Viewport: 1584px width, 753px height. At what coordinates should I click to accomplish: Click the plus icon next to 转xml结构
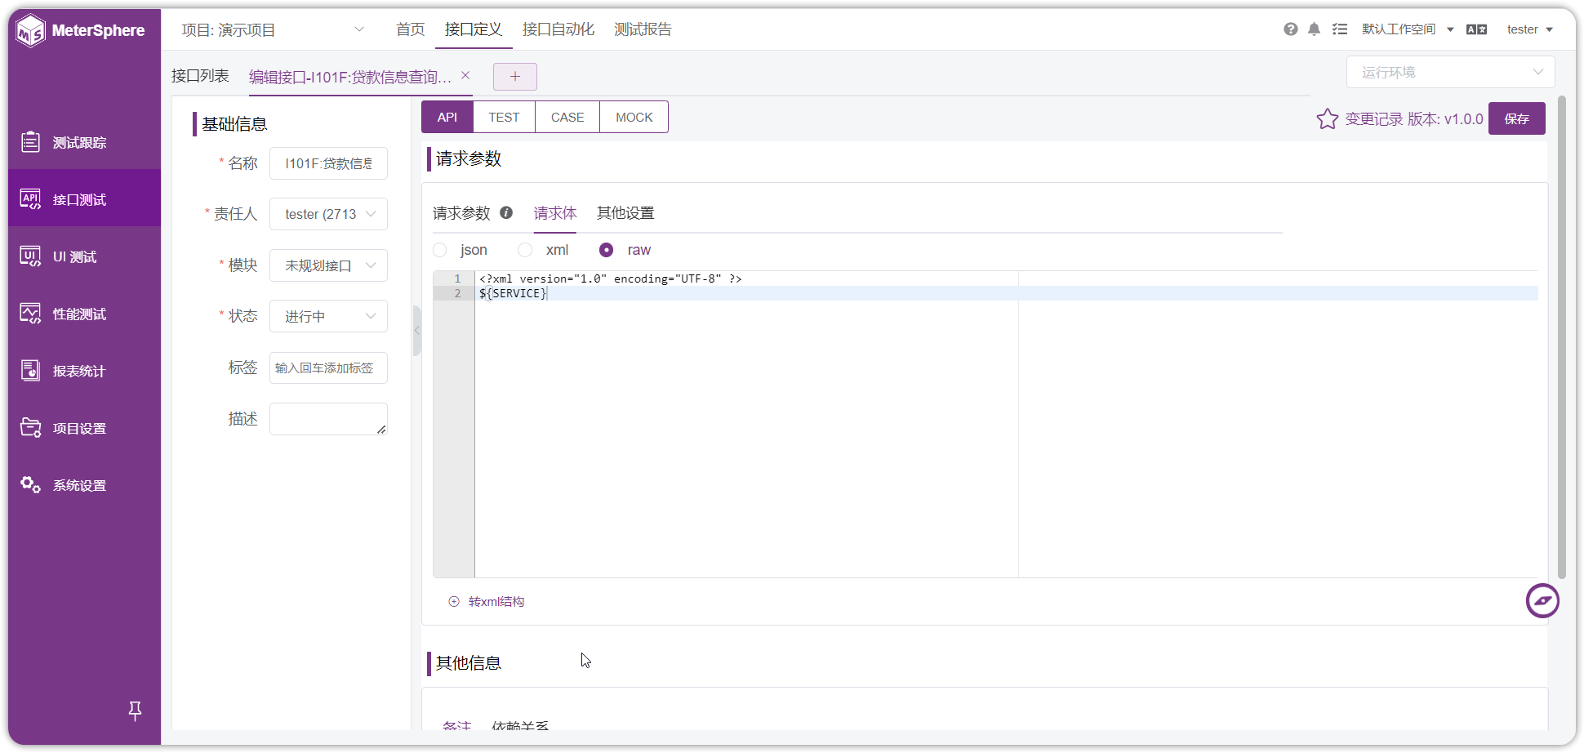454,602
